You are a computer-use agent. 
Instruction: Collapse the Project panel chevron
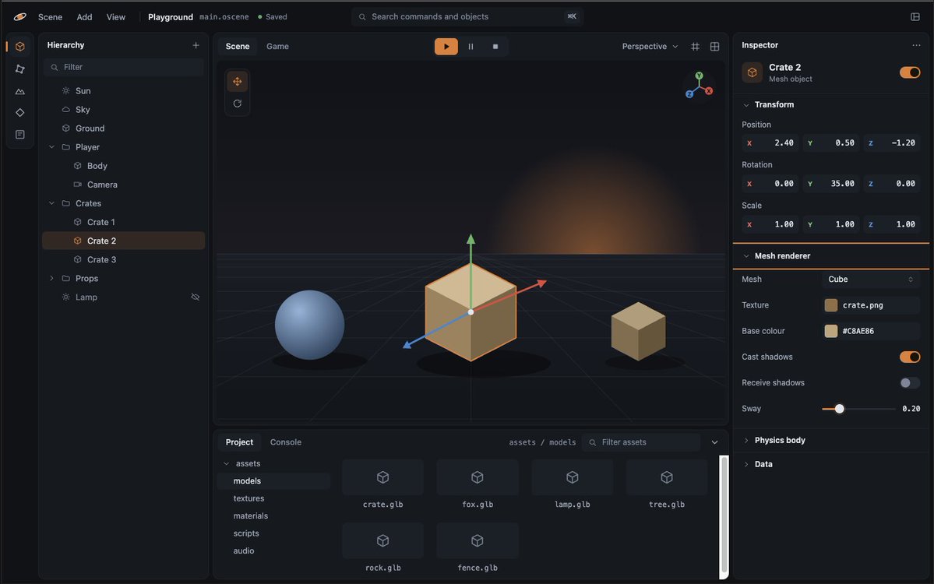[x=715, y=442]
